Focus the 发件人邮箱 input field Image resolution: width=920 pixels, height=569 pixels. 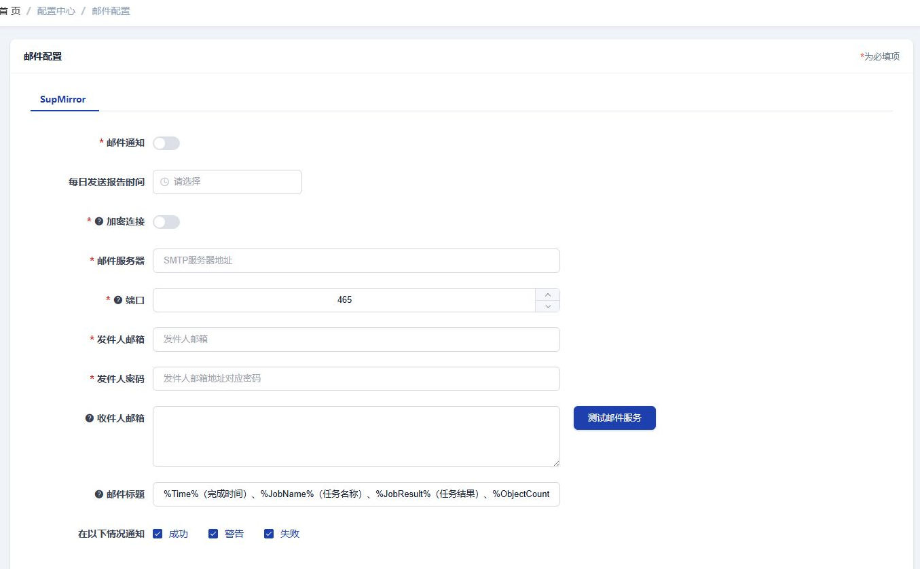click(x=356, y=339)
